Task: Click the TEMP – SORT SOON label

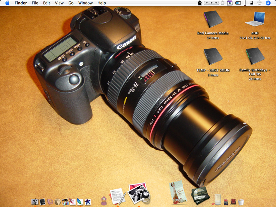Action: (213, 70)
